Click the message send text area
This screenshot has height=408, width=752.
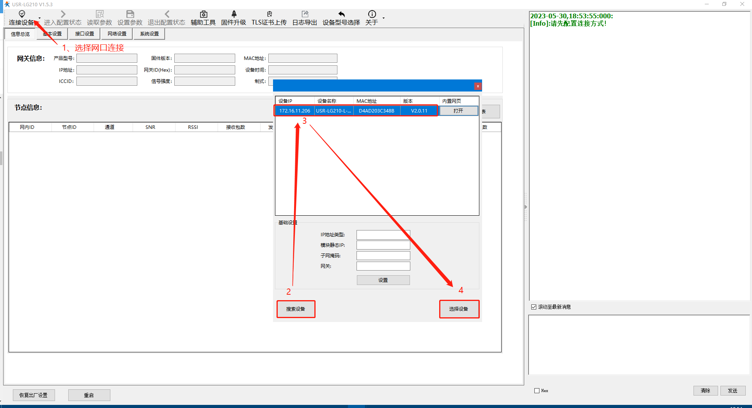(x=639, y=345)
